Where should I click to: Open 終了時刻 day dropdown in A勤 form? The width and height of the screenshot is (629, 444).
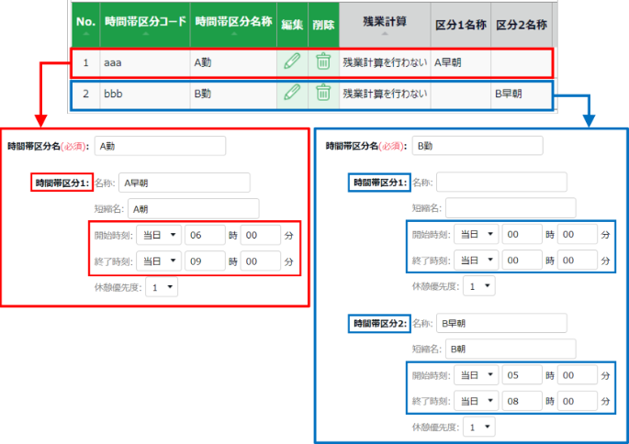pyautogui.click(x=157, y=261)
